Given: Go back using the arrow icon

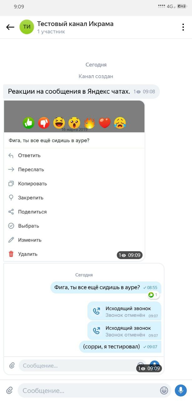Looking at the screenshot, I should pyautogui.click(x=10, y=27).
